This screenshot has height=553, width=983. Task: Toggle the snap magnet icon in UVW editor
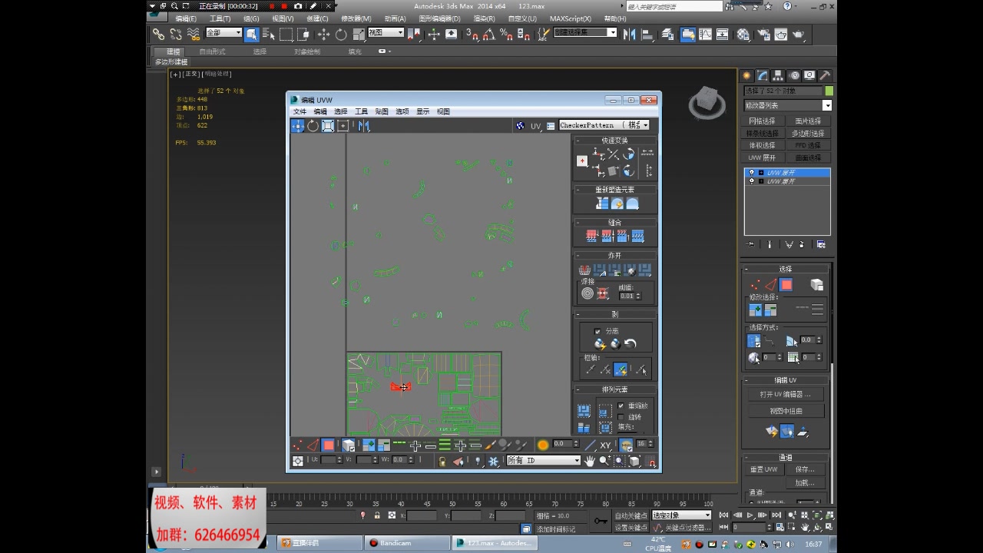(651, 462)
